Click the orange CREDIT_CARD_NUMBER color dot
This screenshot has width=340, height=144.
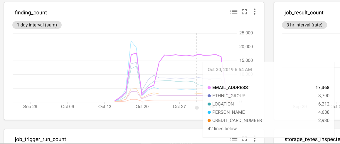coord(209,120)
